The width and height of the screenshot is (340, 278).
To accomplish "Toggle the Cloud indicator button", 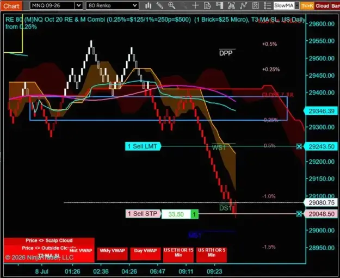I will point(322,6).
